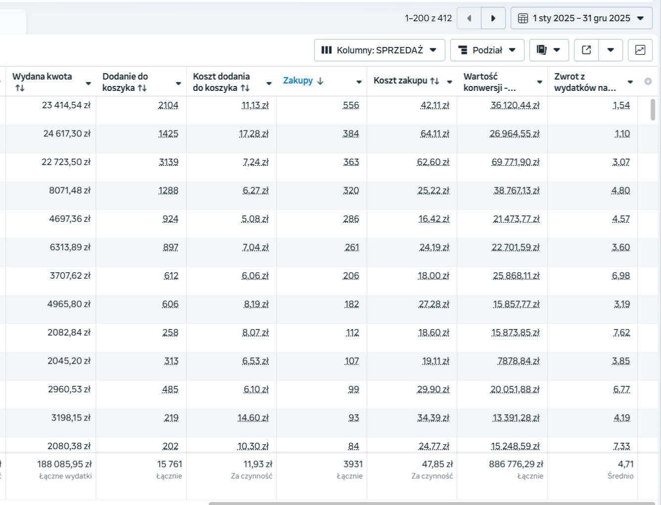Click conversion value 69 771,90 zł
The width and height of the screenshot is (661, 505).
[x=515, y=162]
